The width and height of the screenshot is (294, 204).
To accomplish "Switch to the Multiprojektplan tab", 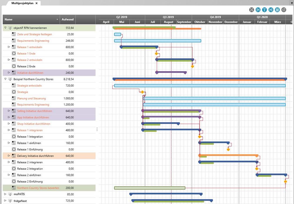I will [22, 3].
